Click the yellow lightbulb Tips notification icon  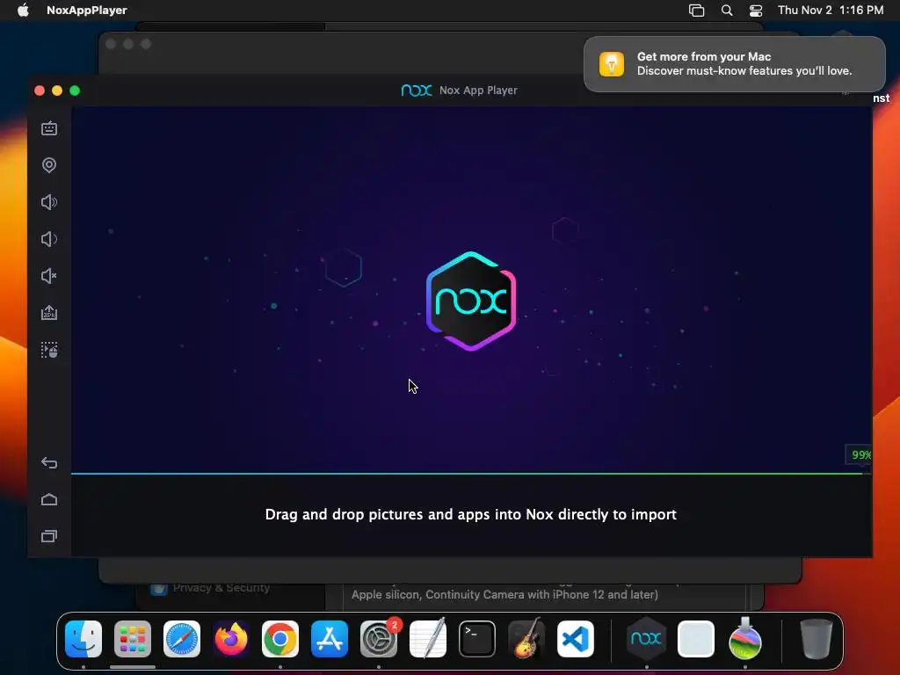612,63
